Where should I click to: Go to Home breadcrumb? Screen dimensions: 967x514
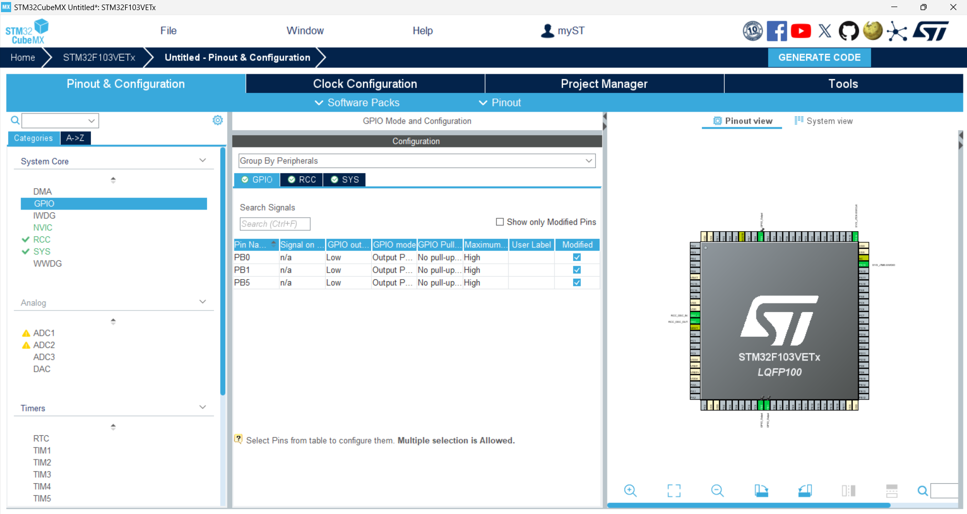pyautogui.click(x=23, y=58)
